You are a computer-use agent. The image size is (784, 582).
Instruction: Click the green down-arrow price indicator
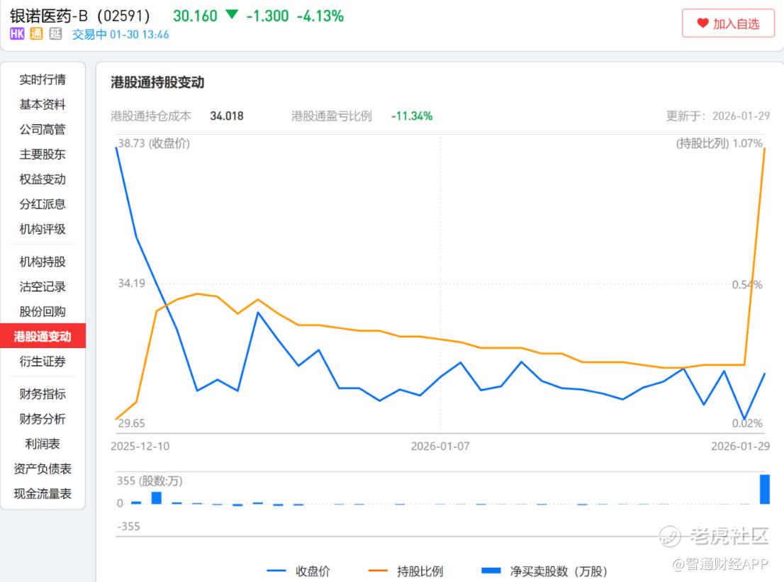[232, 14]
